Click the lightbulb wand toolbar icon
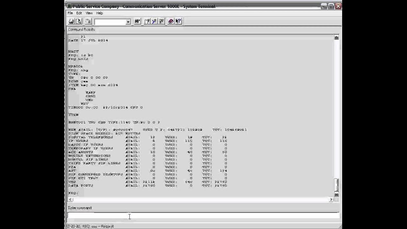Viewport: 407px width, 229px height. pyautogui.click(x=161, y=21)
